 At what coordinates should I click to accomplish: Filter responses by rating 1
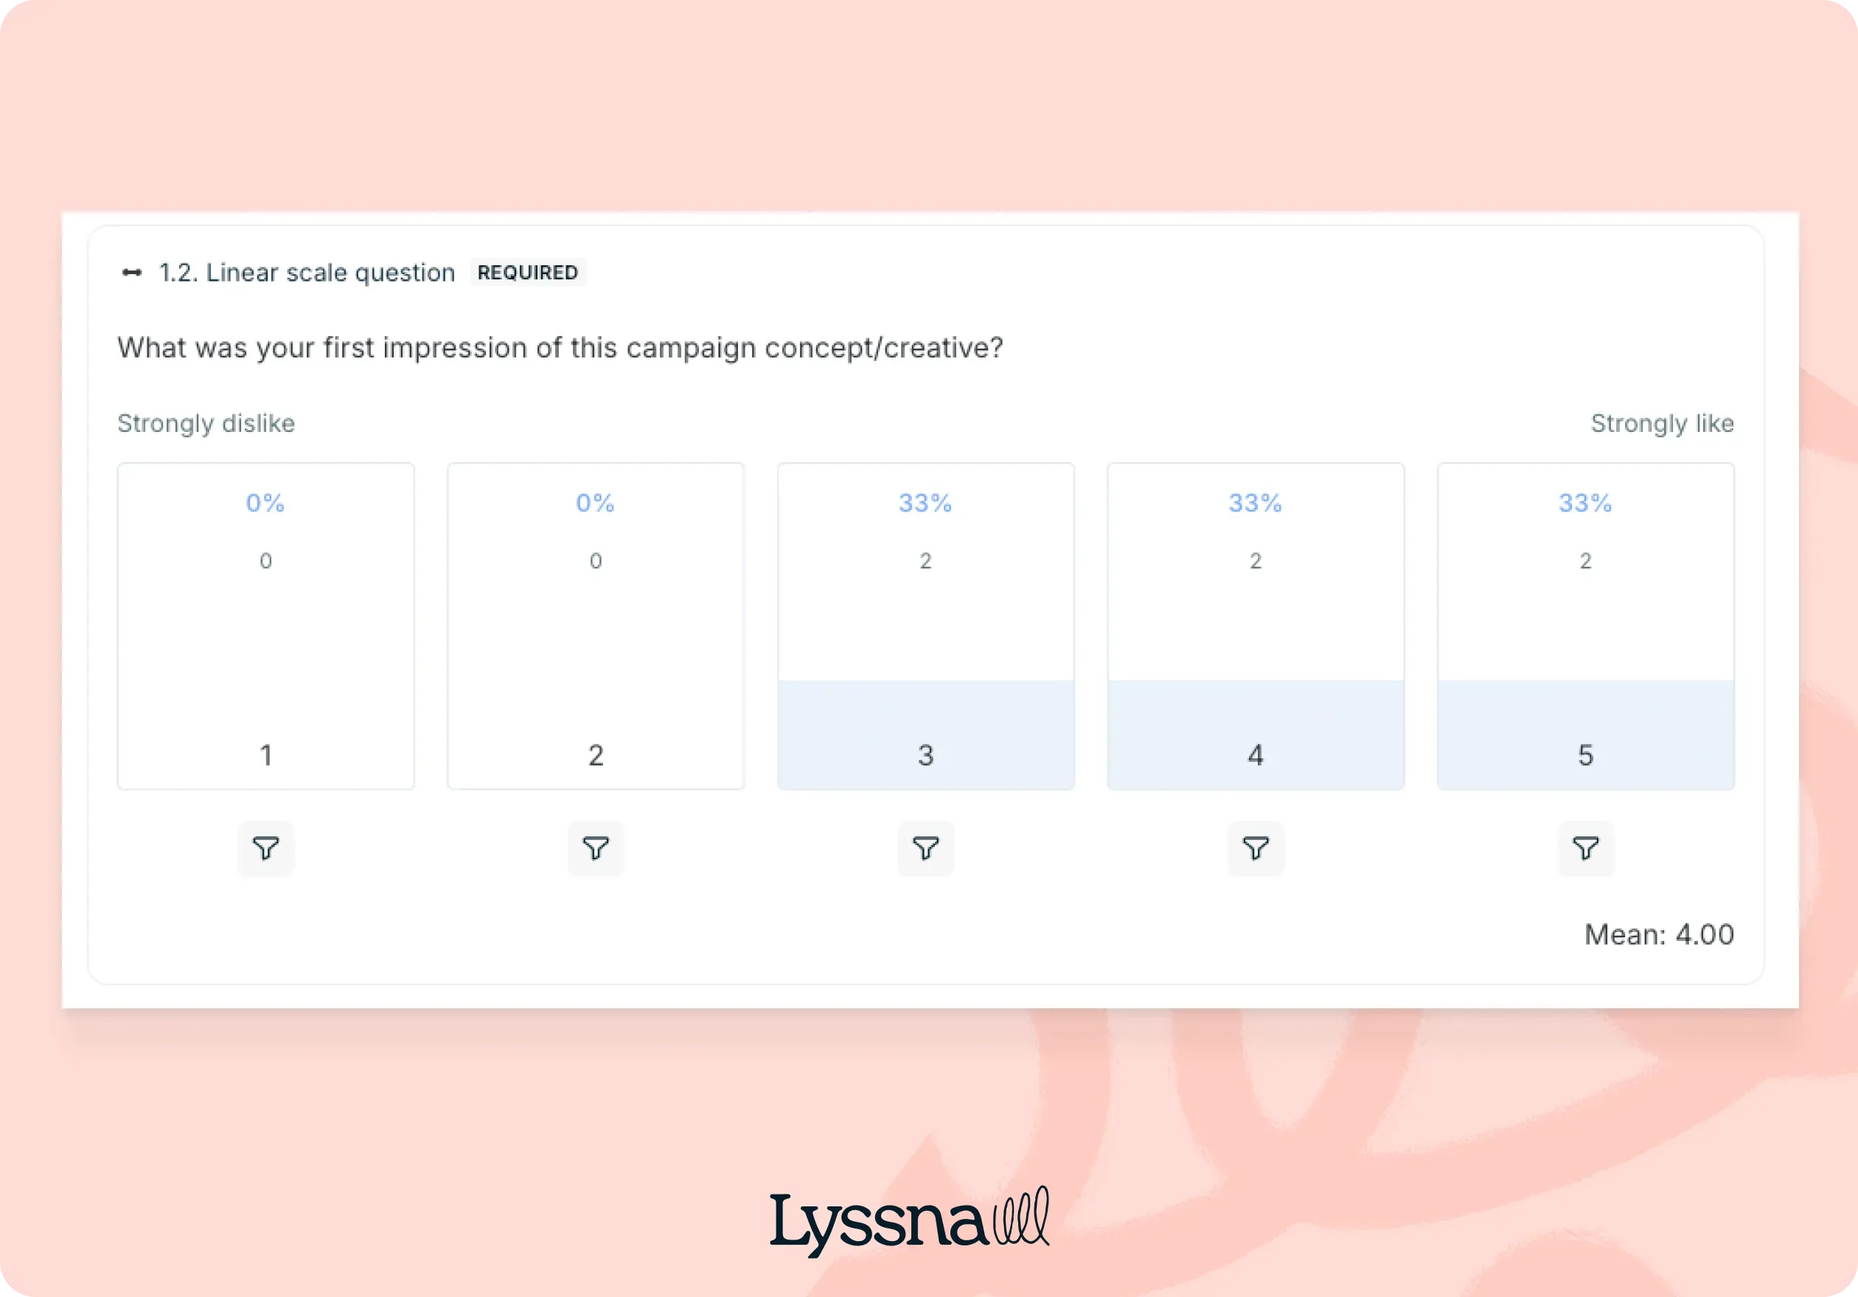click(x=265, y=848)
